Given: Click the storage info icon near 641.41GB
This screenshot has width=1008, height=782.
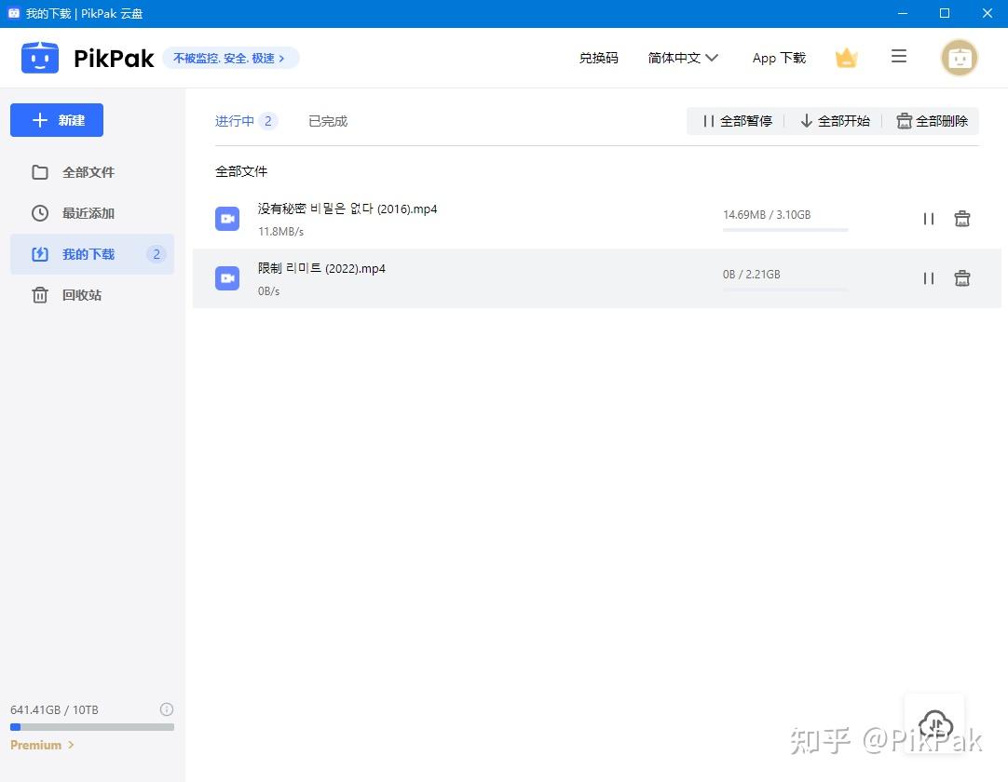Looking at the screenshot, I should coord(167,709).
